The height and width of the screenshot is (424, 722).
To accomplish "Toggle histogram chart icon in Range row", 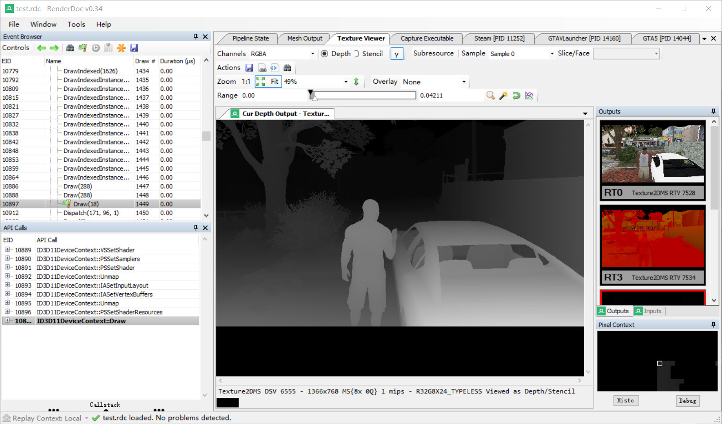I will [529, 96].
